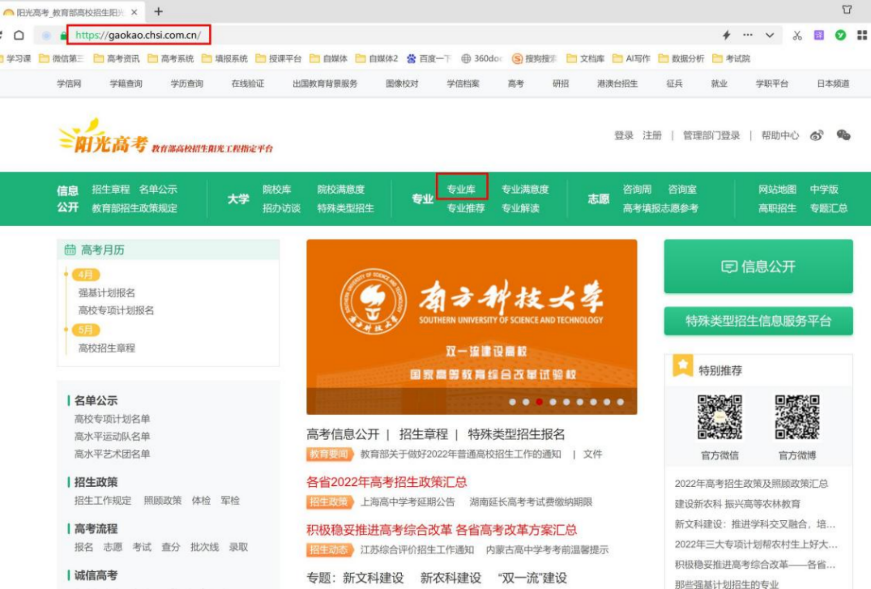This screenshot has width=871, height=589.
Task: Open 管理部门登录 link
Action: (x=711, y=135)
